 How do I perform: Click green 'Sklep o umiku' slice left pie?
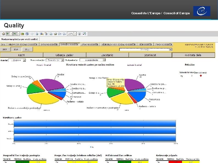tap(34, 88)
